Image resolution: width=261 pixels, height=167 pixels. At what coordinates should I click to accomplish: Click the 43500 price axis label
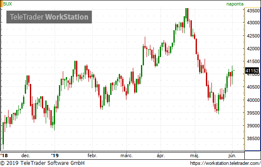(253, 11)
